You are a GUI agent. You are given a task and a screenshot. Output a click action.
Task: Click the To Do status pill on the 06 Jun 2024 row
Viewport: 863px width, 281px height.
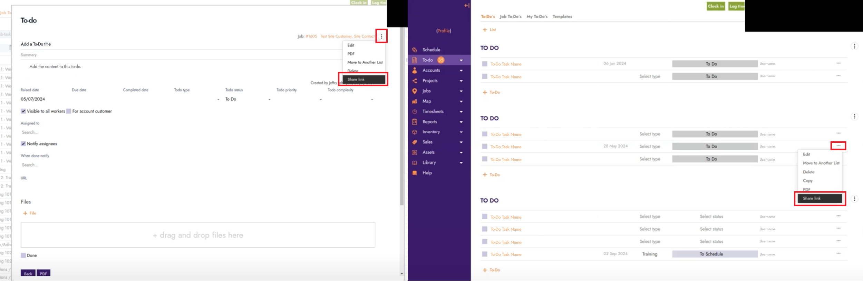coord(715,64)
